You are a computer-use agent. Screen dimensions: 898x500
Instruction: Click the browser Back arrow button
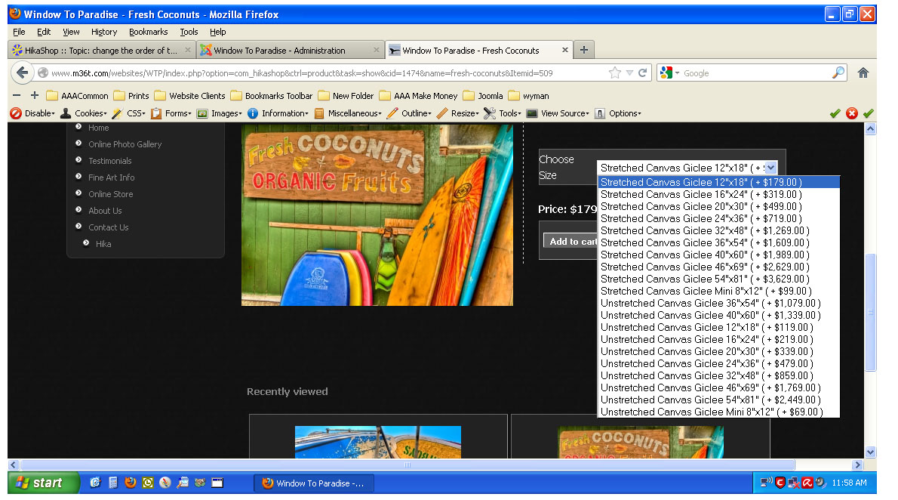[x=22, y=73]
